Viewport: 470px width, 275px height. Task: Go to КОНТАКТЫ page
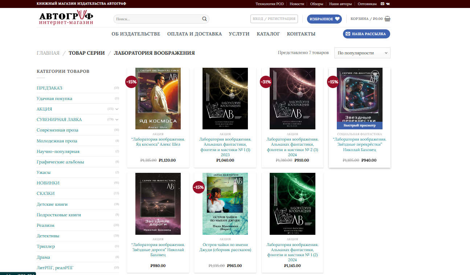(x=301, y=34)
